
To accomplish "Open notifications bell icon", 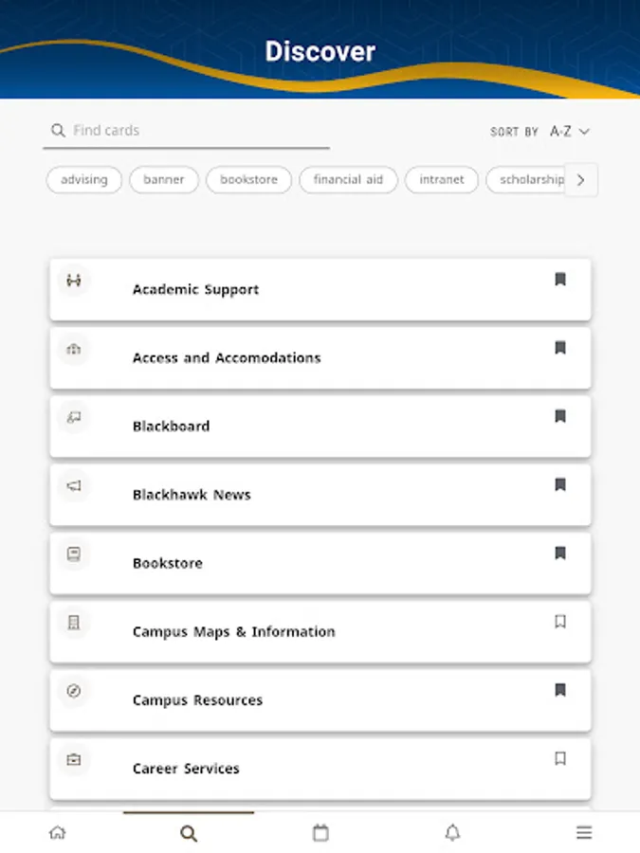I will pyautogui.click(x=452, y=832).
